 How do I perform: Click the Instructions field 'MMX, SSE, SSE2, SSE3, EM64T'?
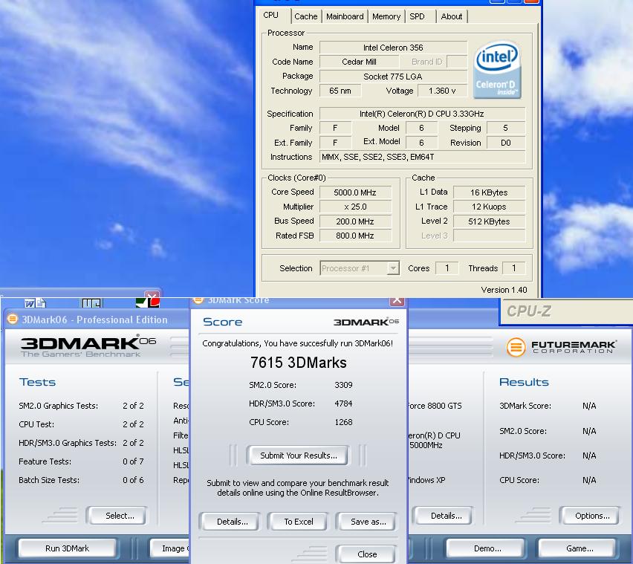(x=422, y=157)
